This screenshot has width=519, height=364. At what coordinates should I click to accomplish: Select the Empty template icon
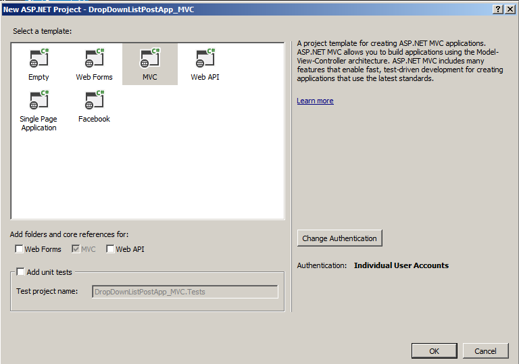[x=39, y=58]
